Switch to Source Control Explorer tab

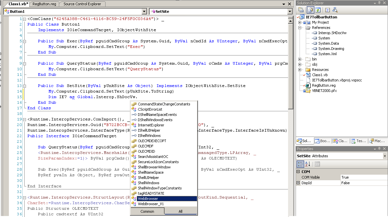click(x=82, y=4)
